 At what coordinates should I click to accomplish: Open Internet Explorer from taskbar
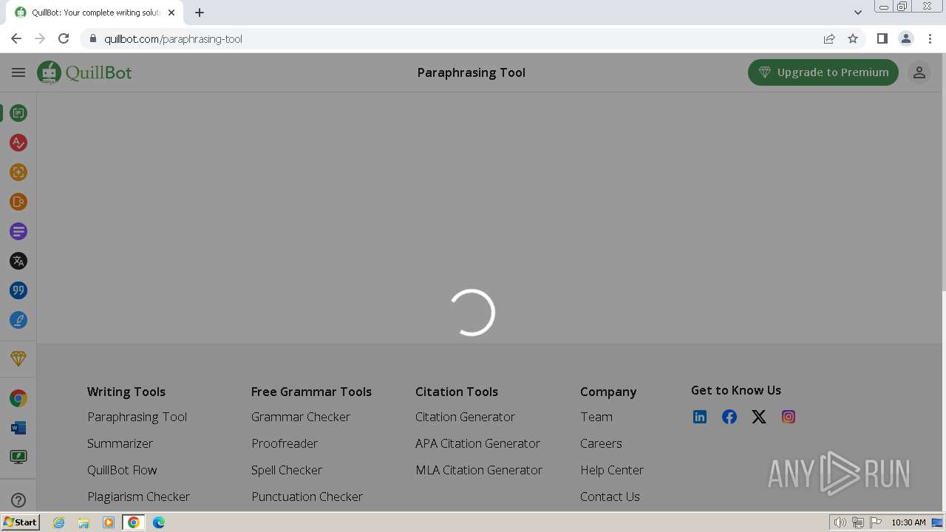(58, 522)
